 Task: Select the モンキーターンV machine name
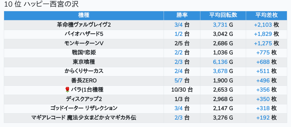pos(84,43)
